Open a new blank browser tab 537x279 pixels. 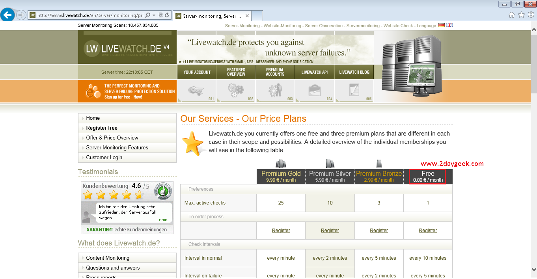(x=257, y=16)
